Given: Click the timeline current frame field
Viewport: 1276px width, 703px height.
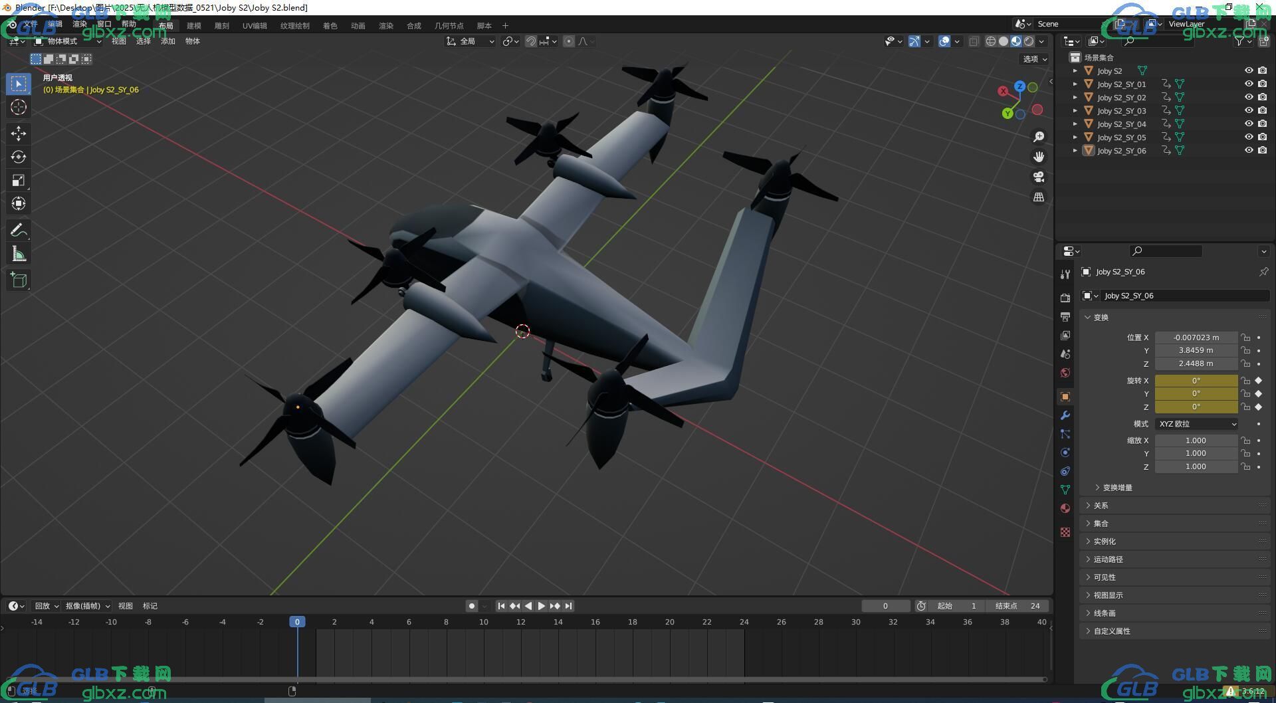Looking at the screenshot, I should tap(886, 606).
